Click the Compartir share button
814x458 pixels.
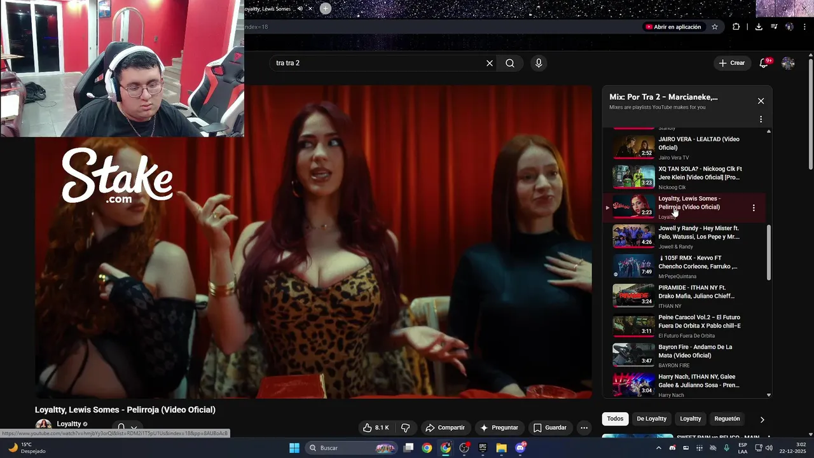[445, 427]
